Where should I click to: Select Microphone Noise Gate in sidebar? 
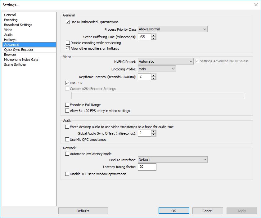21,60
